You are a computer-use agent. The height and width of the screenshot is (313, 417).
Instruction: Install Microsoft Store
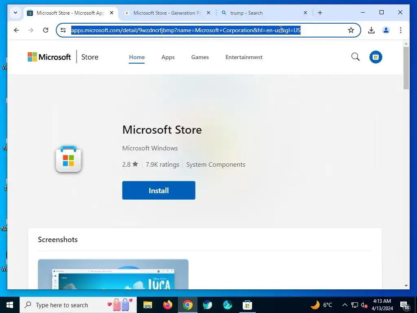tap(158, 190)
